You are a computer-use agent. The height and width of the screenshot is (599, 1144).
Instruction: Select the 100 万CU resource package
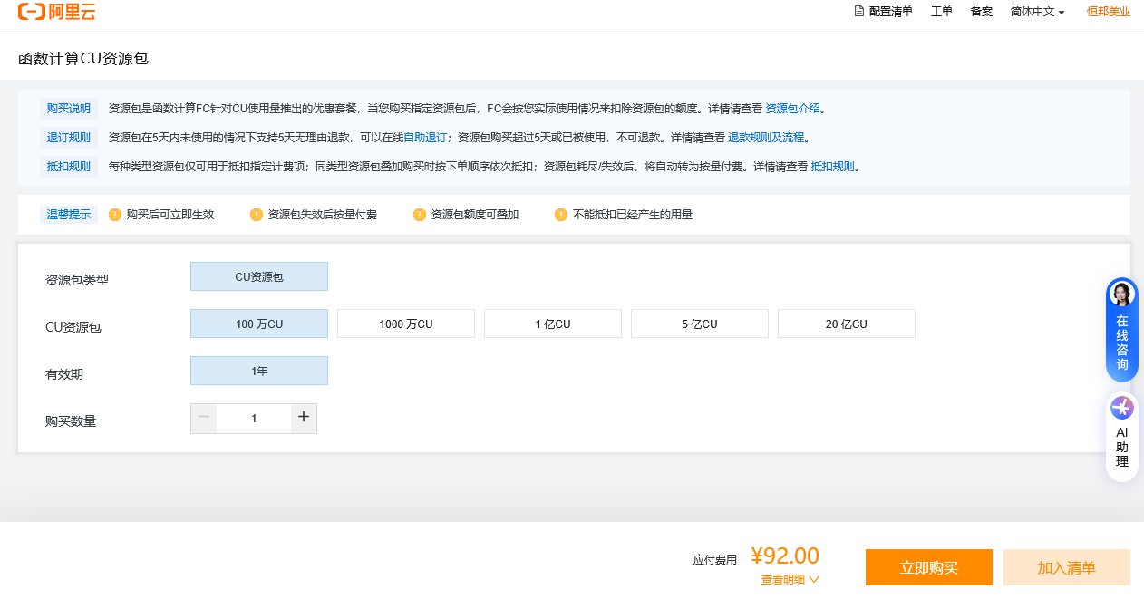259,324
